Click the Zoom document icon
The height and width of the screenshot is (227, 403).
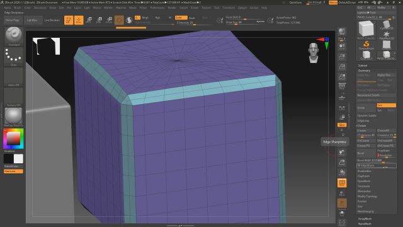[342, 57]
